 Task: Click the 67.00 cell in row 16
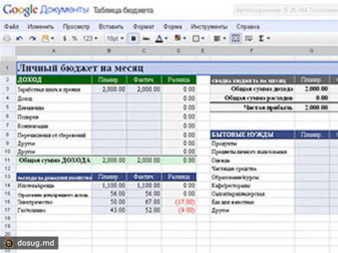(144, 202)
